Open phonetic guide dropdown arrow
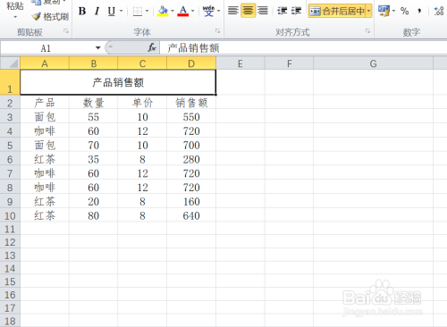This screenshot has width=447, height=327. pos(219,12)
